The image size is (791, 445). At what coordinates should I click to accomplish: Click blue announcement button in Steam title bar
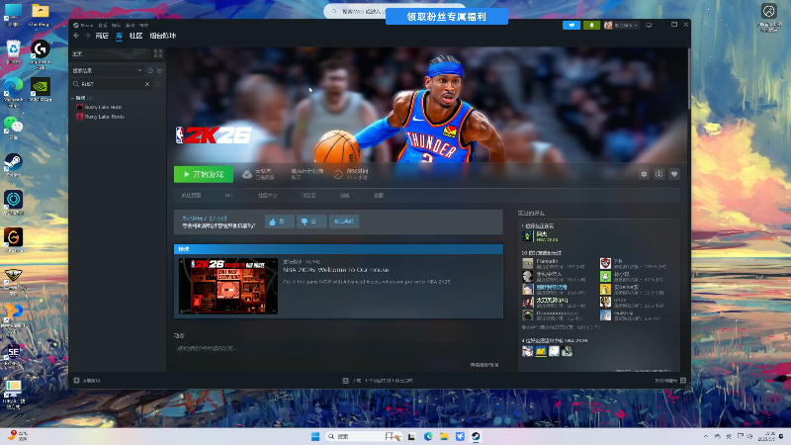571,26
